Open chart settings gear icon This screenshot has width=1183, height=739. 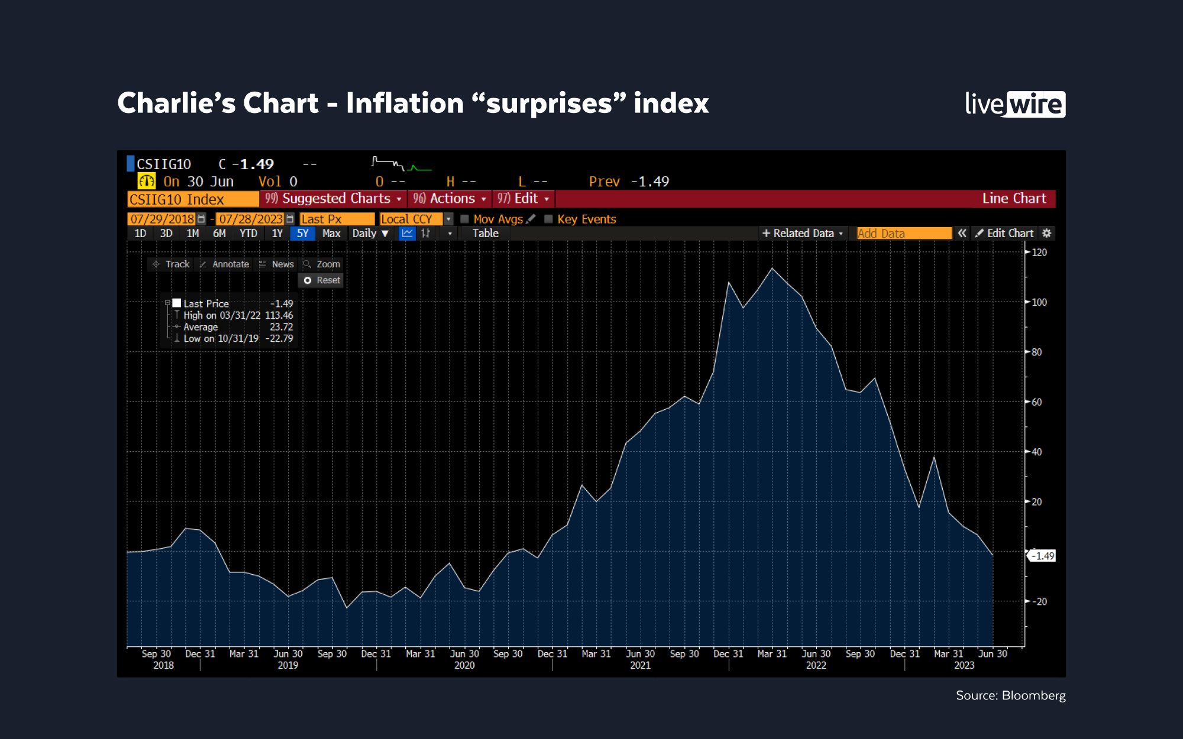click(1046, 234)
